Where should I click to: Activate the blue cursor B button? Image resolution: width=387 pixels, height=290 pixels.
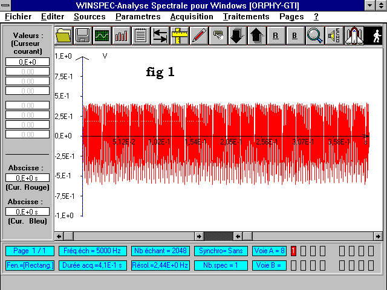[x=295, y=36]
